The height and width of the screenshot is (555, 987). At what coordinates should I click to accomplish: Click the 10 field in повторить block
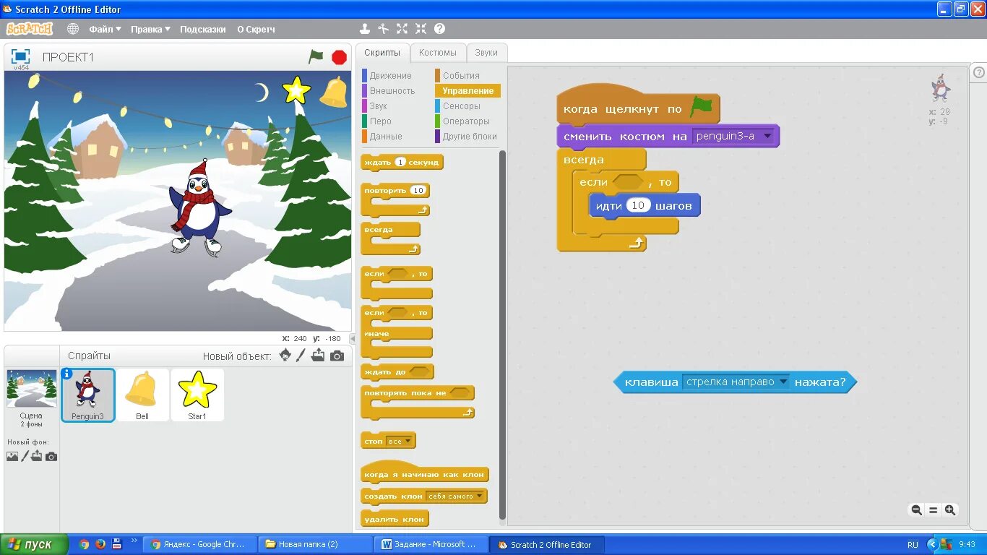click(418, 191)
